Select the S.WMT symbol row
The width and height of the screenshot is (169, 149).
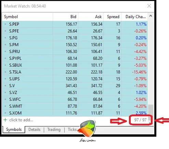[x=75, y=106]
